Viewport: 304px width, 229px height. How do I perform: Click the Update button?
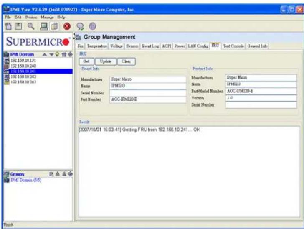click(x=106, y=61)
